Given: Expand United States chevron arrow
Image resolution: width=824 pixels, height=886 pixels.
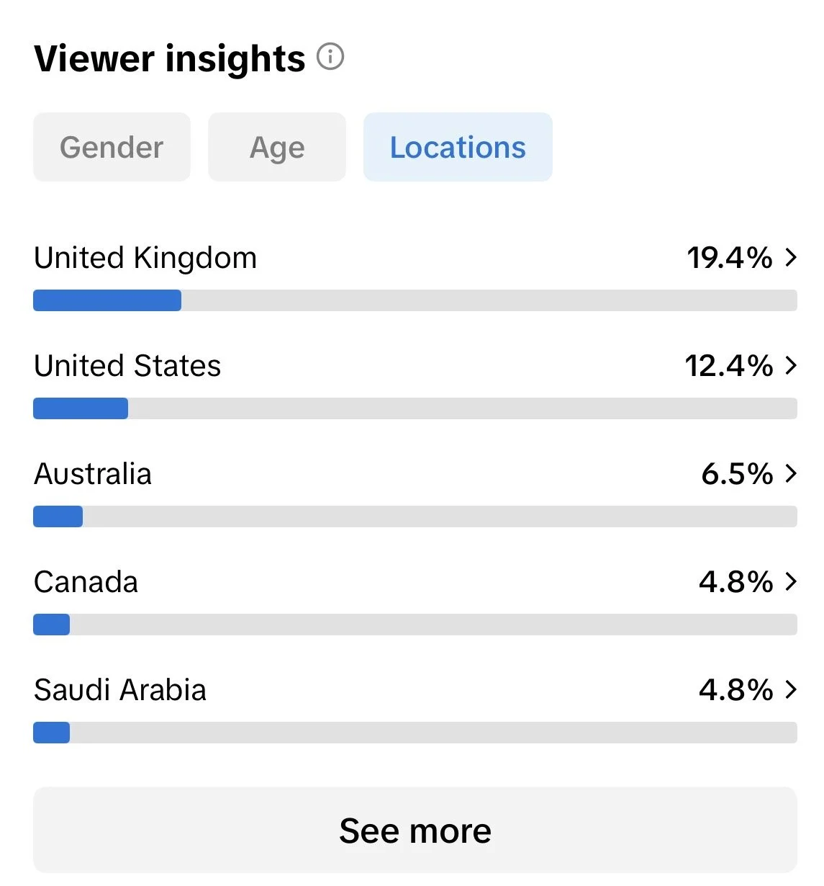Looking at the screenshot, I should coord(791,365).
